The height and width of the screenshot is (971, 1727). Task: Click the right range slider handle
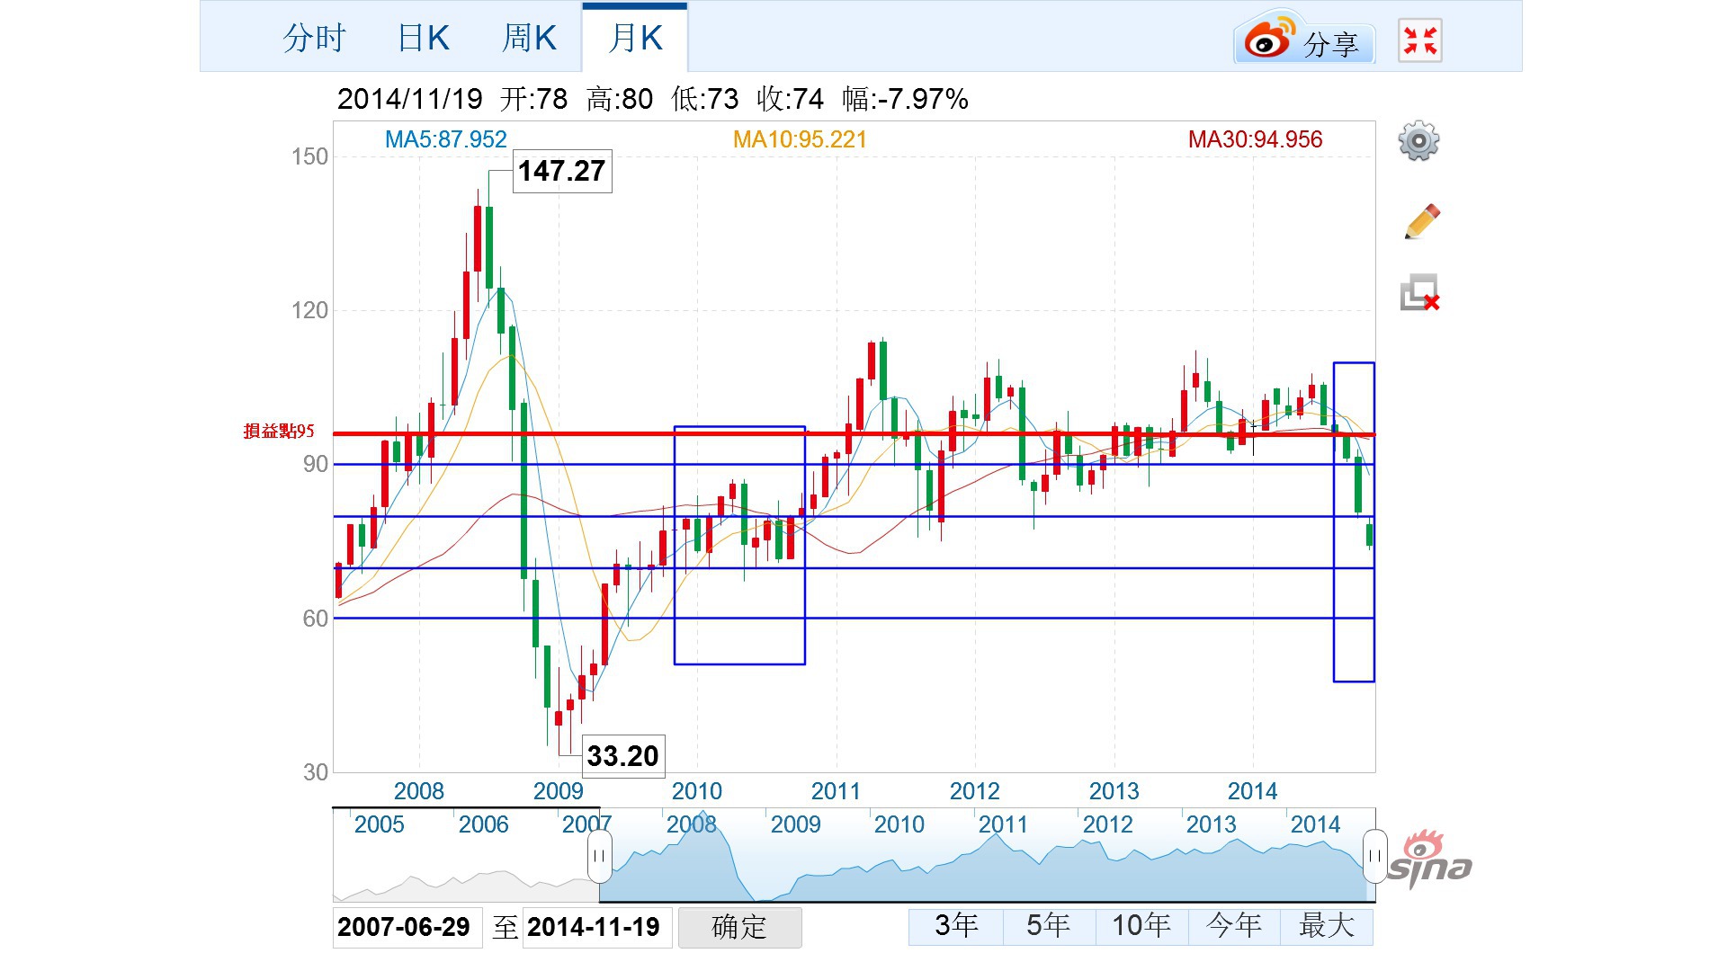[1374, 856]
